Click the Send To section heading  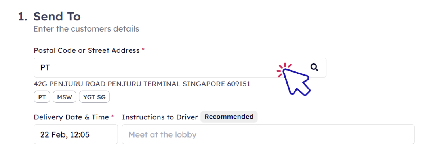click(x=57, y=17)
